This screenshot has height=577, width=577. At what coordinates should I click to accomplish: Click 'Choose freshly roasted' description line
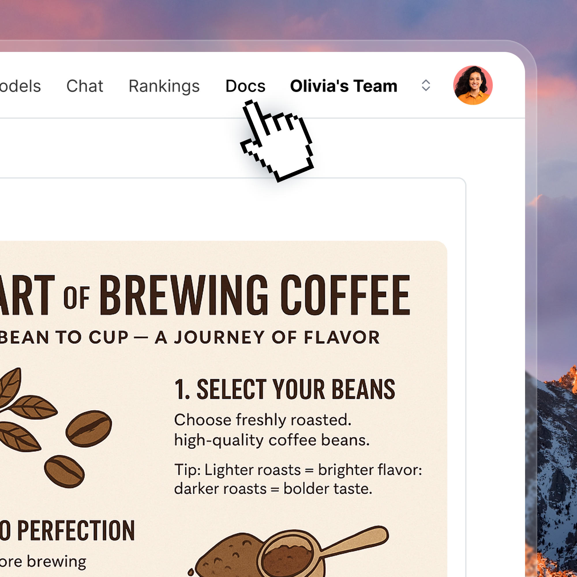[x=263, y=419]
